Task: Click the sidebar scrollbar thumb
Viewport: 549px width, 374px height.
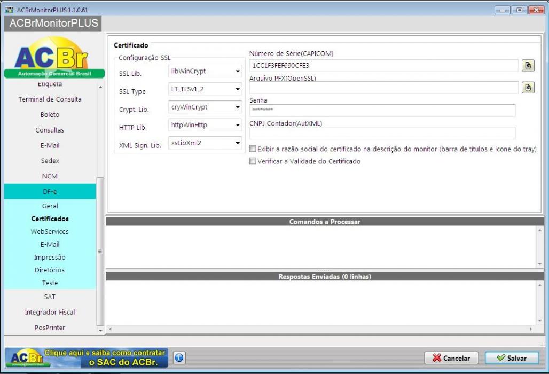Action: [x=100, y=251]
